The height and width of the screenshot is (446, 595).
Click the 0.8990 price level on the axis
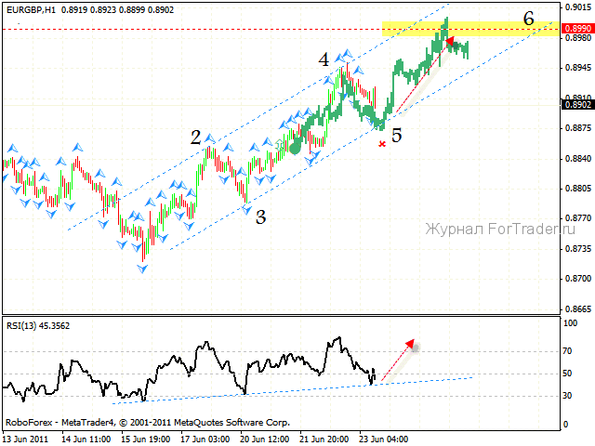[576, 30]
